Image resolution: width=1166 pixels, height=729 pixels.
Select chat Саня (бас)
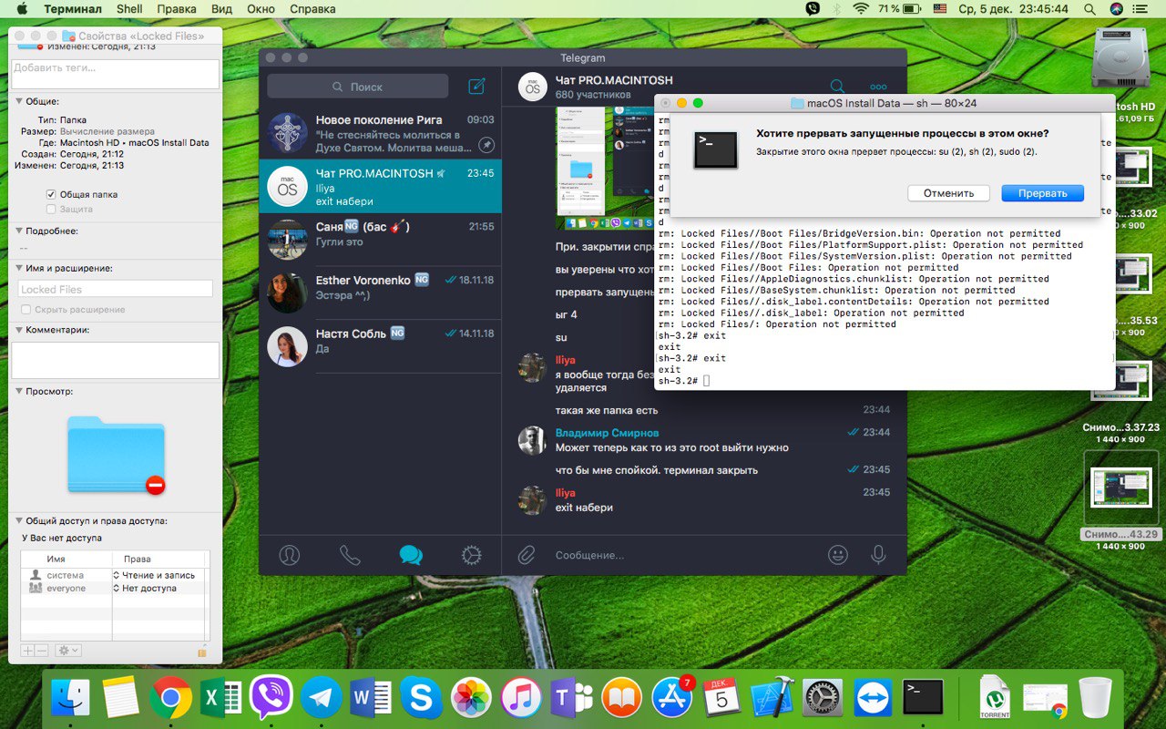click(x=380, y=239)
